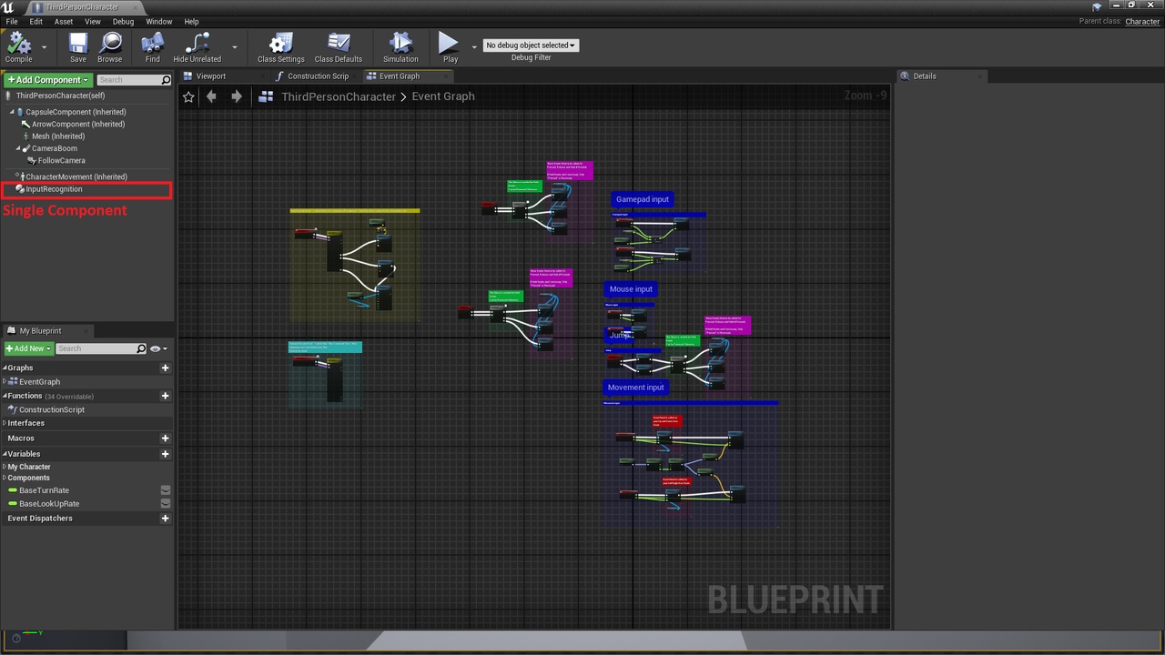Collapse the Variables section
Viewport: 1165px width, 655px height.
point(5,454)
